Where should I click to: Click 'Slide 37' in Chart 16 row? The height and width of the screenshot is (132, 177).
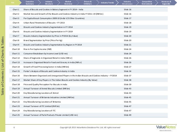128,76
